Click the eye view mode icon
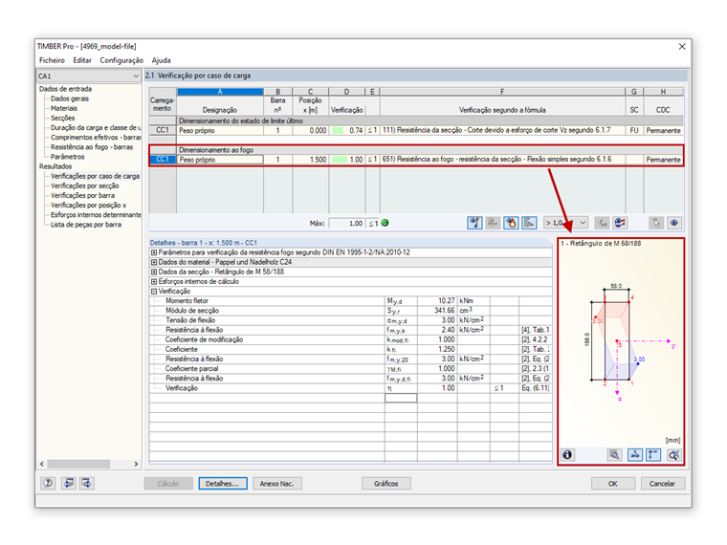 coord(674,223)
